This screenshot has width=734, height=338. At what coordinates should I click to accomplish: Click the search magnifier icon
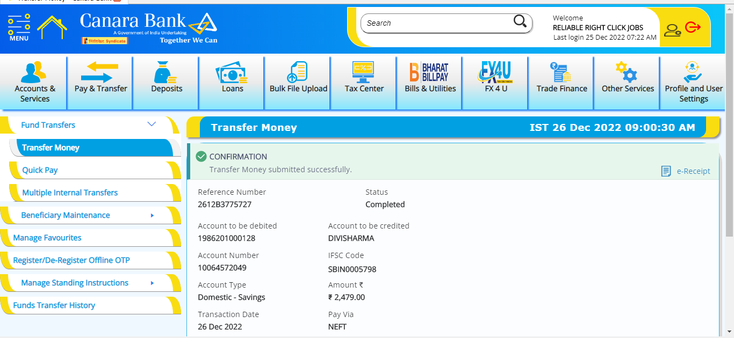point(520,21)
